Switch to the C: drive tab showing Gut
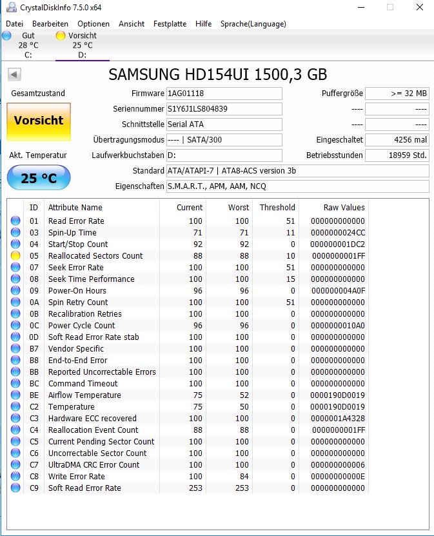This screenshot has height=536, width=434. (x=28, y=45)
